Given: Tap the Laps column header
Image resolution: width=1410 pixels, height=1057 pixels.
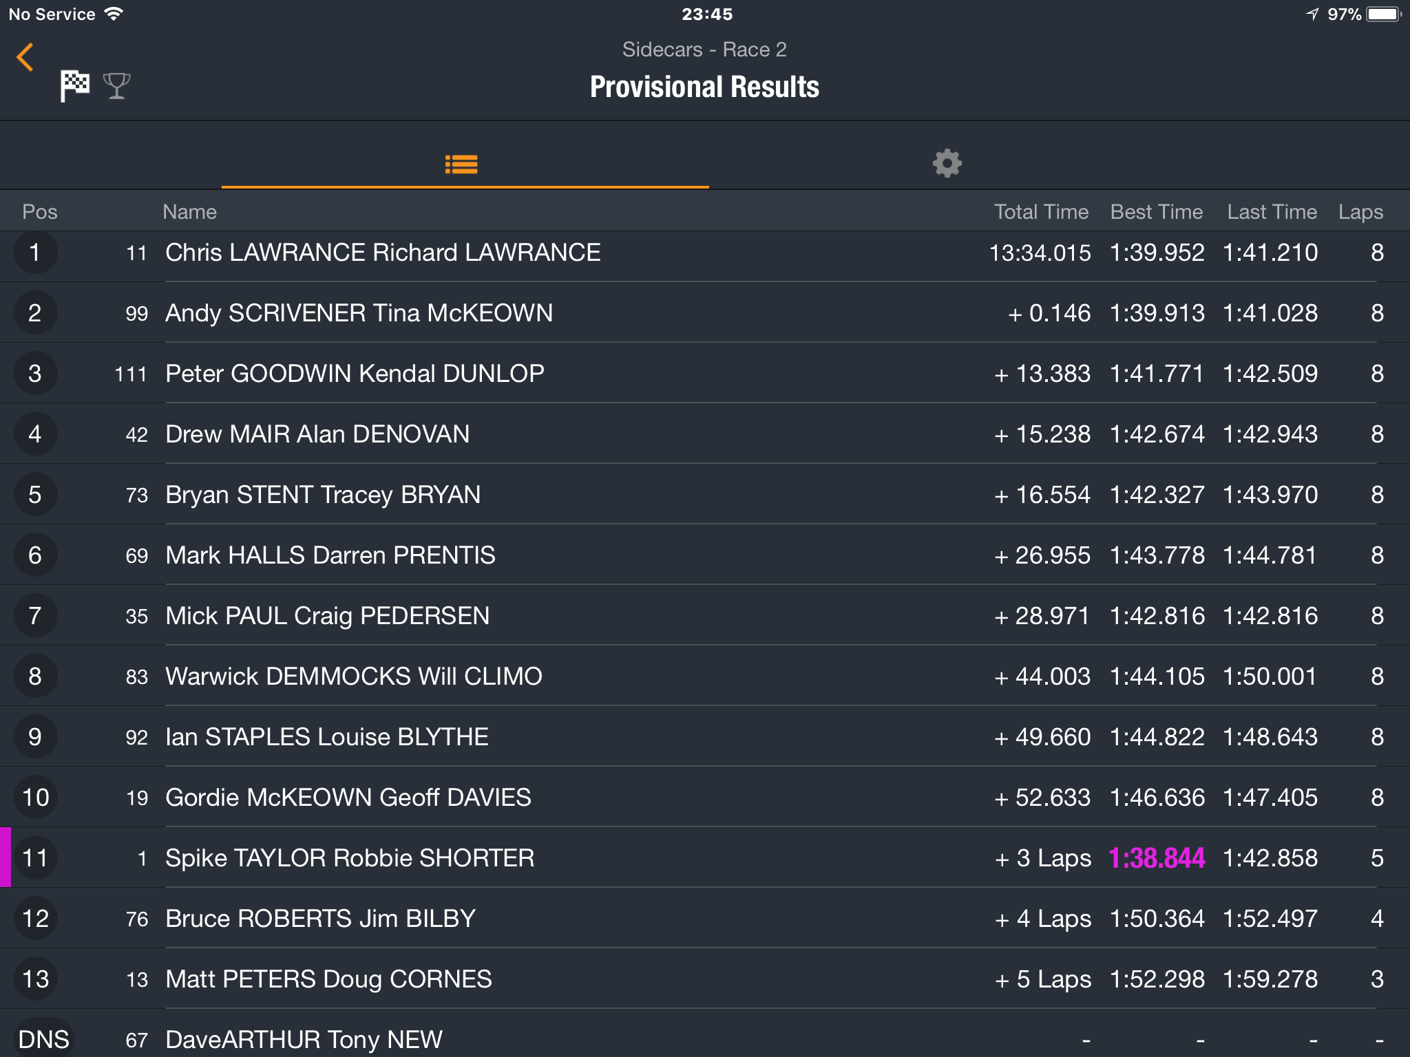Looking at the screenshot, I should click(1360, 212).
